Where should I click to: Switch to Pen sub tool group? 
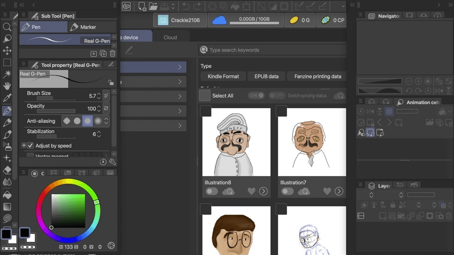(44, 27)
